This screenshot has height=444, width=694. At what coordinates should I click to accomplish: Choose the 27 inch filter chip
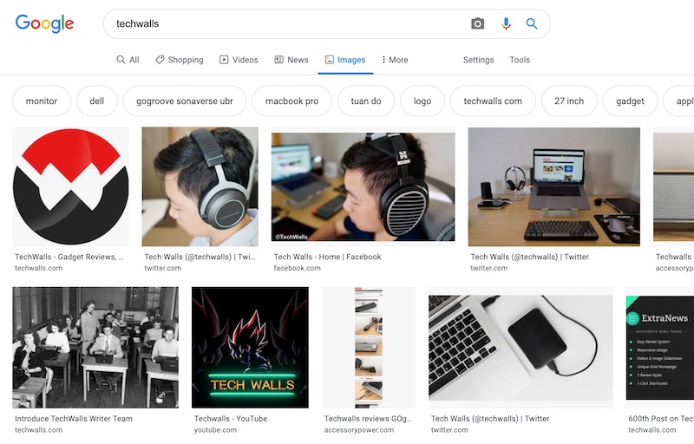[569, 101]
